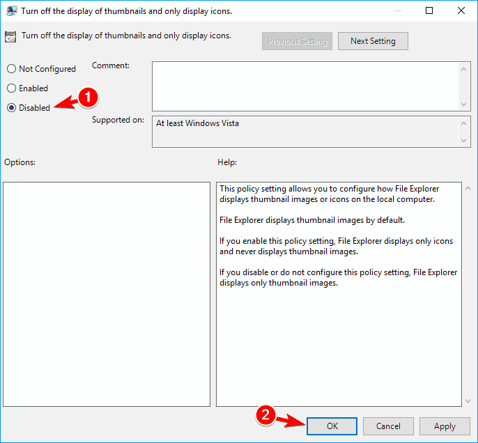The height and width of the screenshot is (443, 478).
Task: Click the 'Supported on:' label
Action: click(118, 120)
